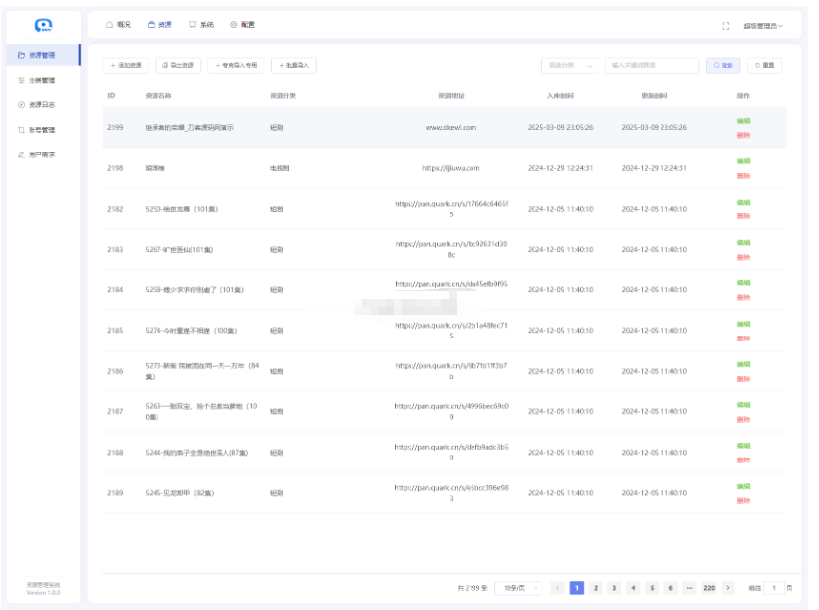The image size is (819, 610).
Task: Open the 配置 top tab
Action: [242, 24]
